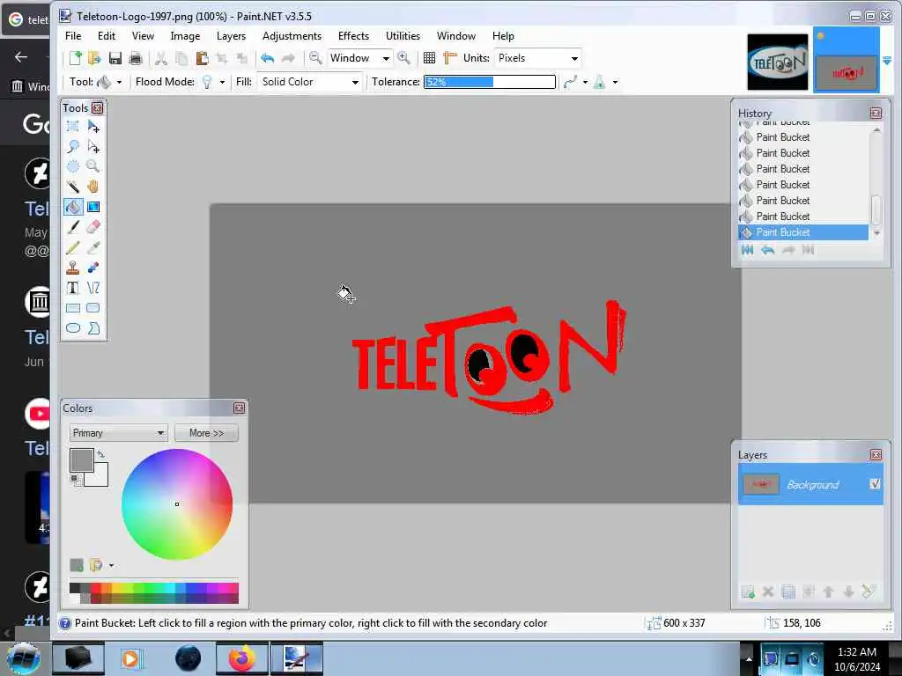Click the Undo toolbar arrow

[267, 58]
